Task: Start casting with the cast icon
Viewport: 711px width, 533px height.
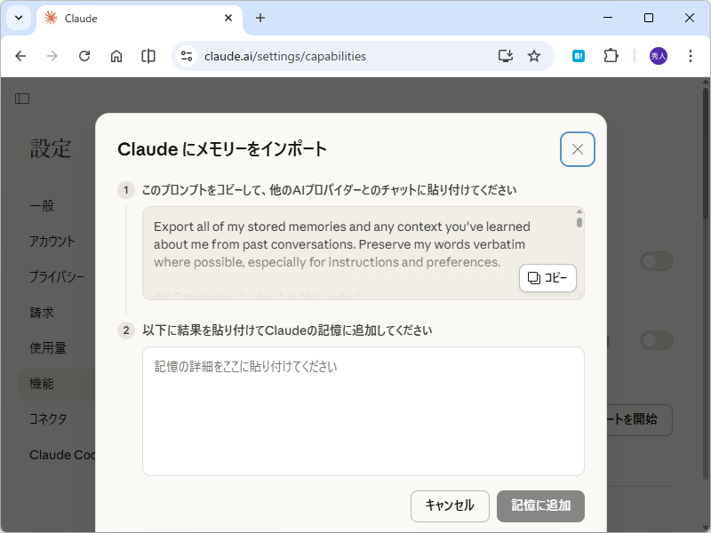Action: (506, 55)
